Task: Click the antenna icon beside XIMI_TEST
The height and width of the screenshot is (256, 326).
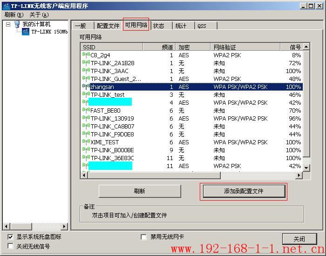Action: pos(86,142)
